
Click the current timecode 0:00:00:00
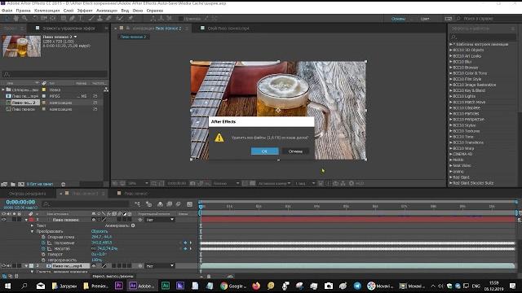pyautogui.click(x=20, y=202)
